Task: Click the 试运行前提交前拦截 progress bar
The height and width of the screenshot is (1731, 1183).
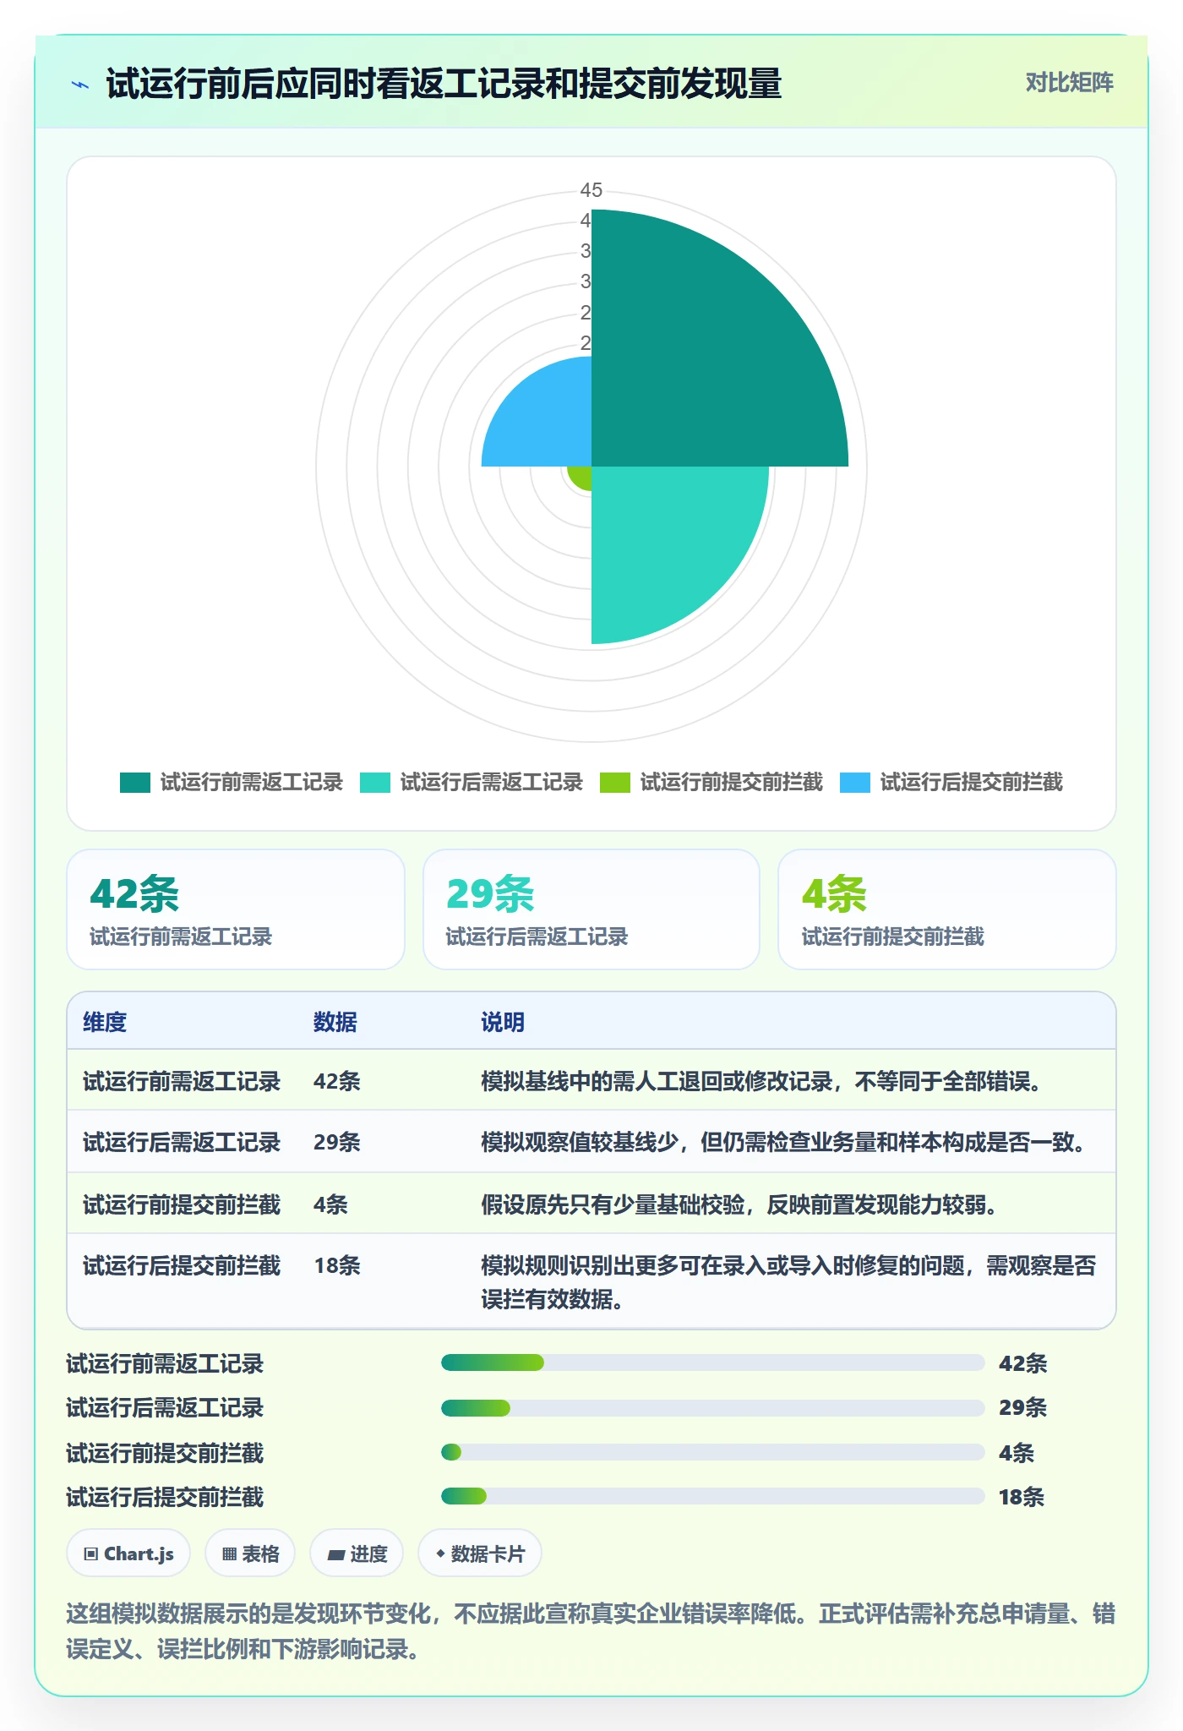Action: (713, 1452)
